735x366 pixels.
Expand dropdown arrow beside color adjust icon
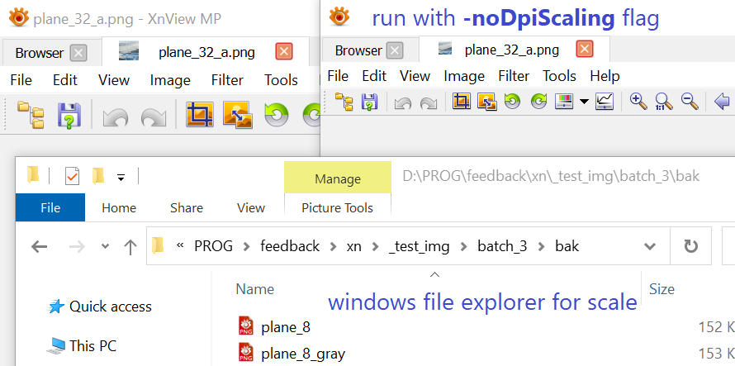[584, 102]
